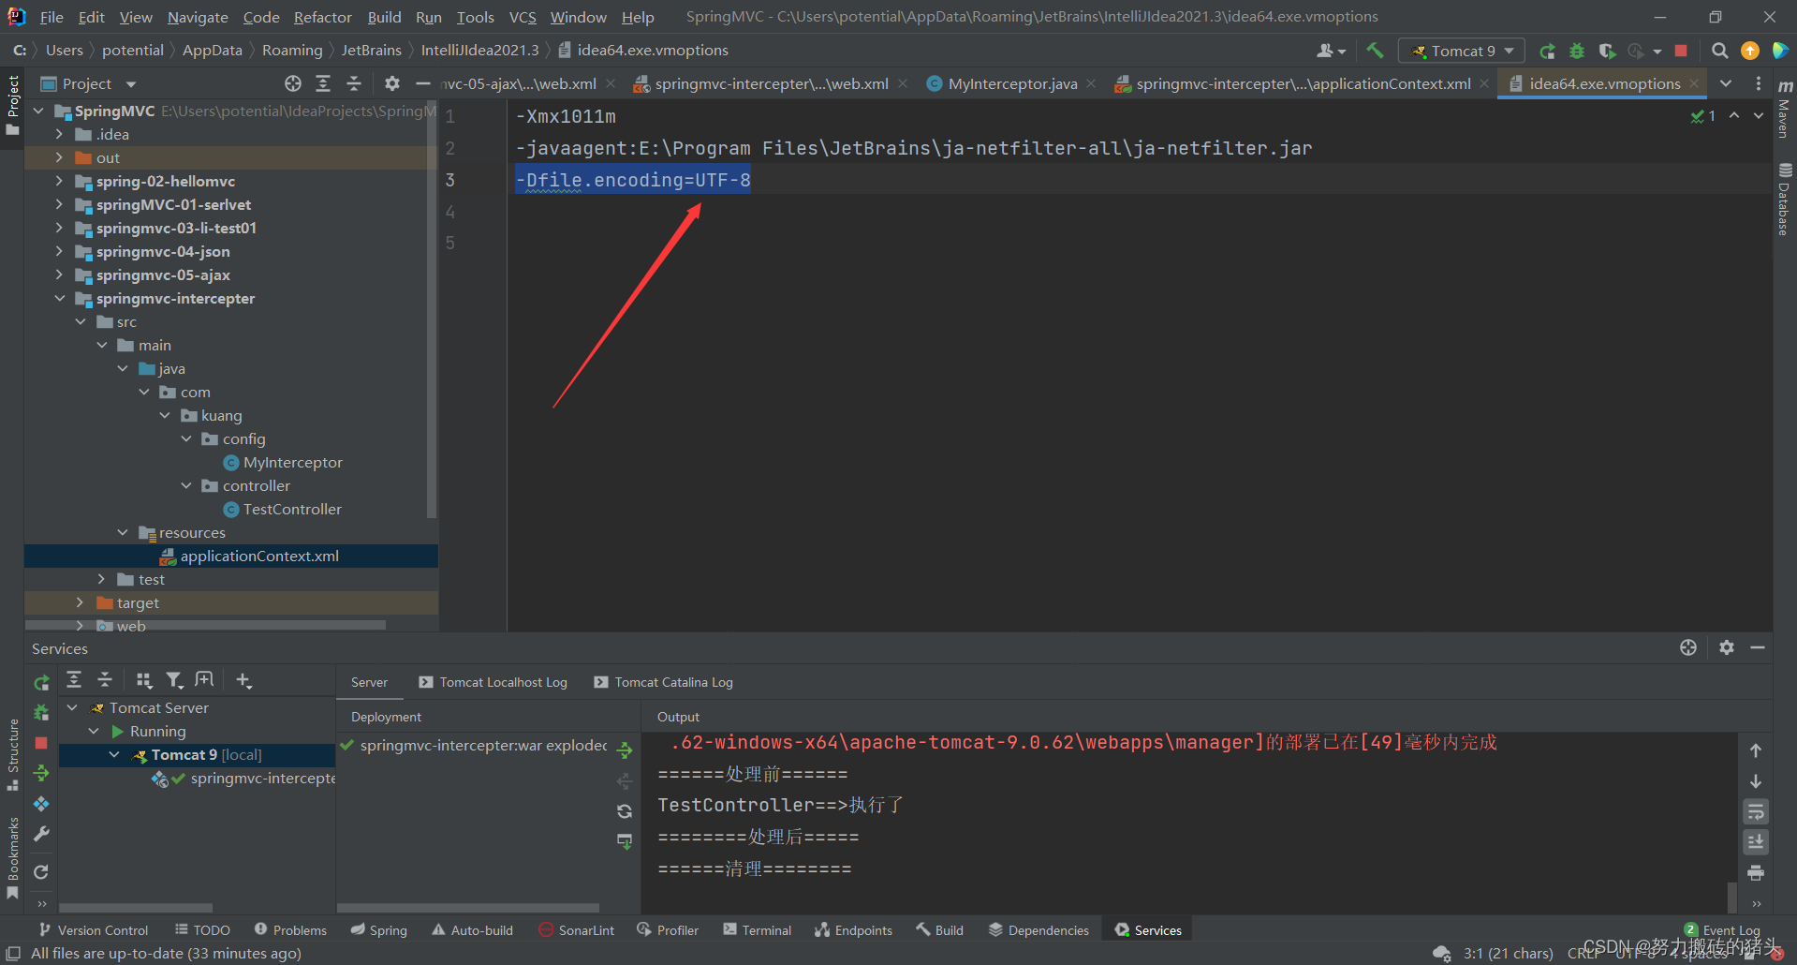Toggle Open in New Tab icon in Services

point(204,680)
